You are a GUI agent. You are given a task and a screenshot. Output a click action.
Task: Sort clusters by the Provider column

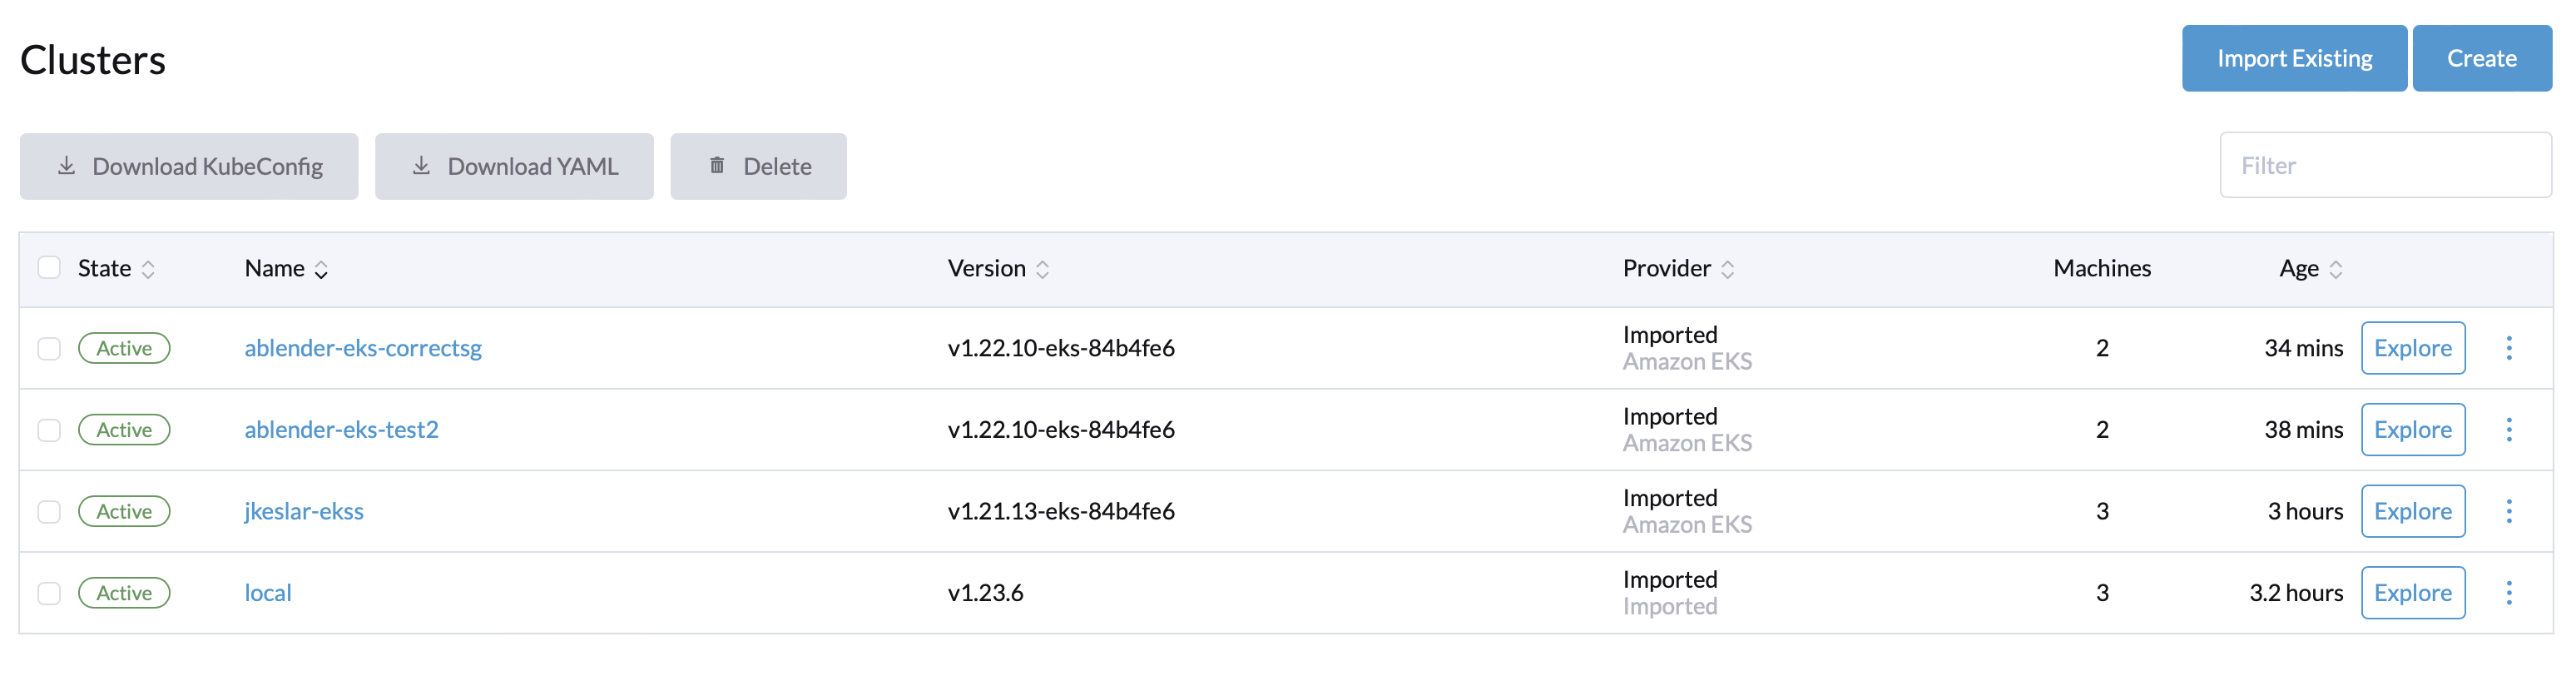point(1675,268)
